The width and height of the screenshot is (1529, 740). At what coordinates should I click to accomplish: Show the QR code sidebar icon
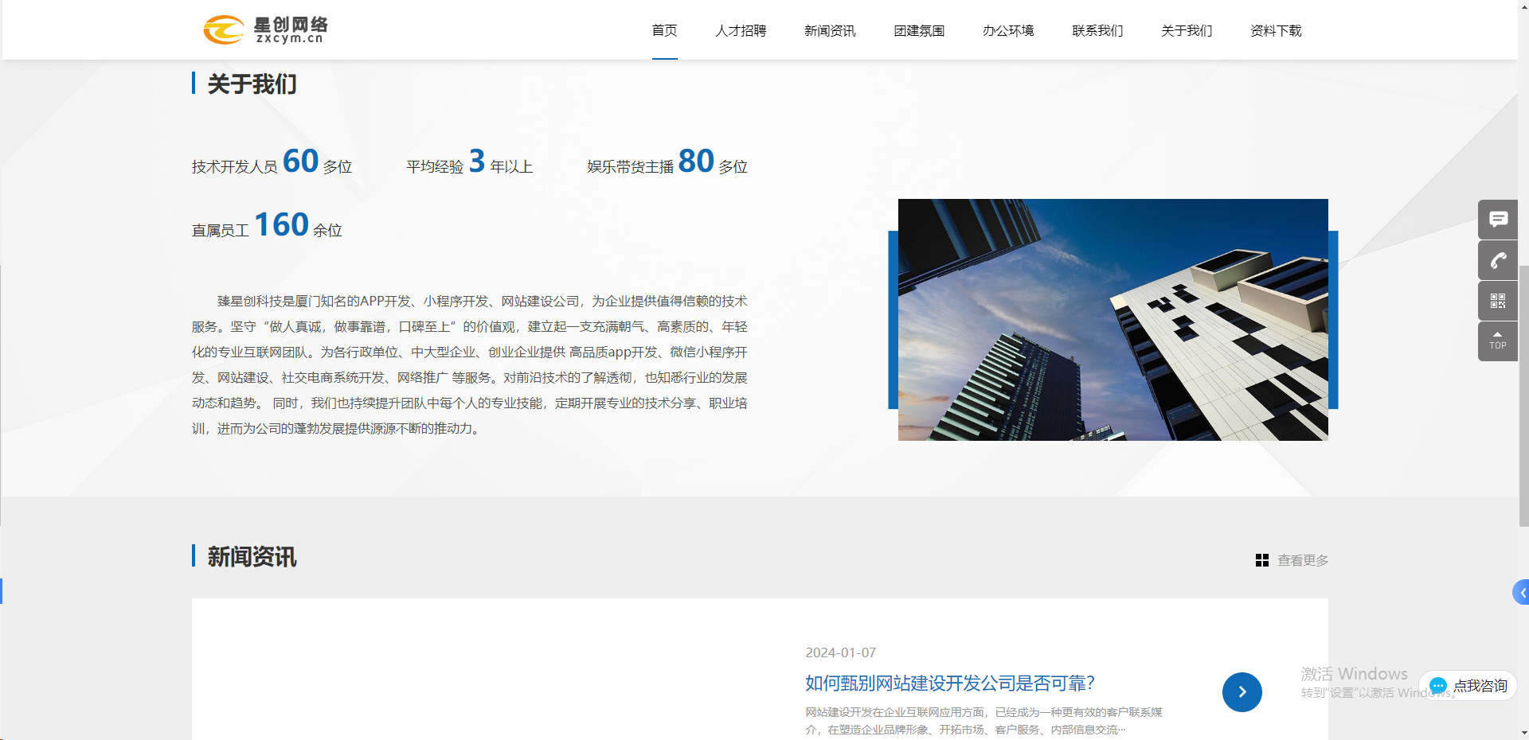click(x=1498, y=301)
